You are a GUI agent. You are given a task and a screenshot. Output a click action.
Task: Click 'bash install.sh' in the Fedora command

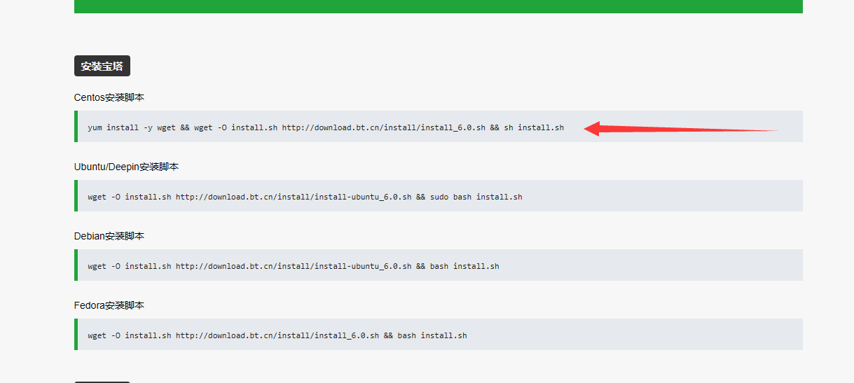point(432,335)
